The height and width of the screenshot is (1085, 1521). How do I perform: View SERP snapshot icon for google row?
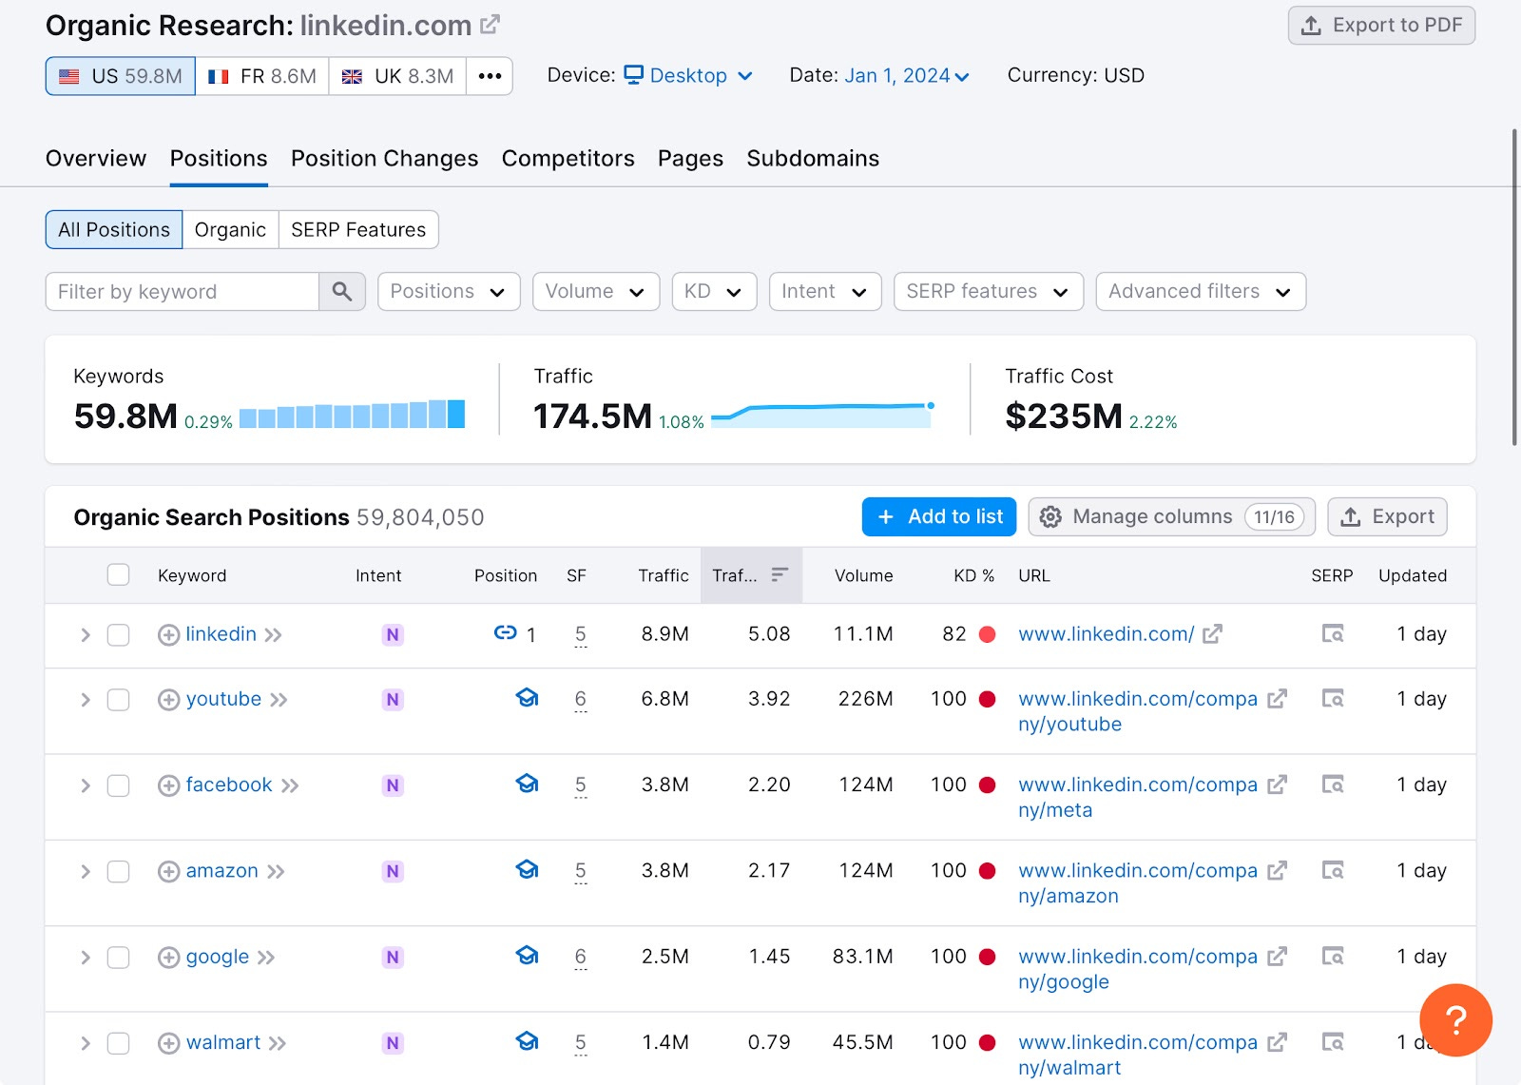coord(1333,956)
